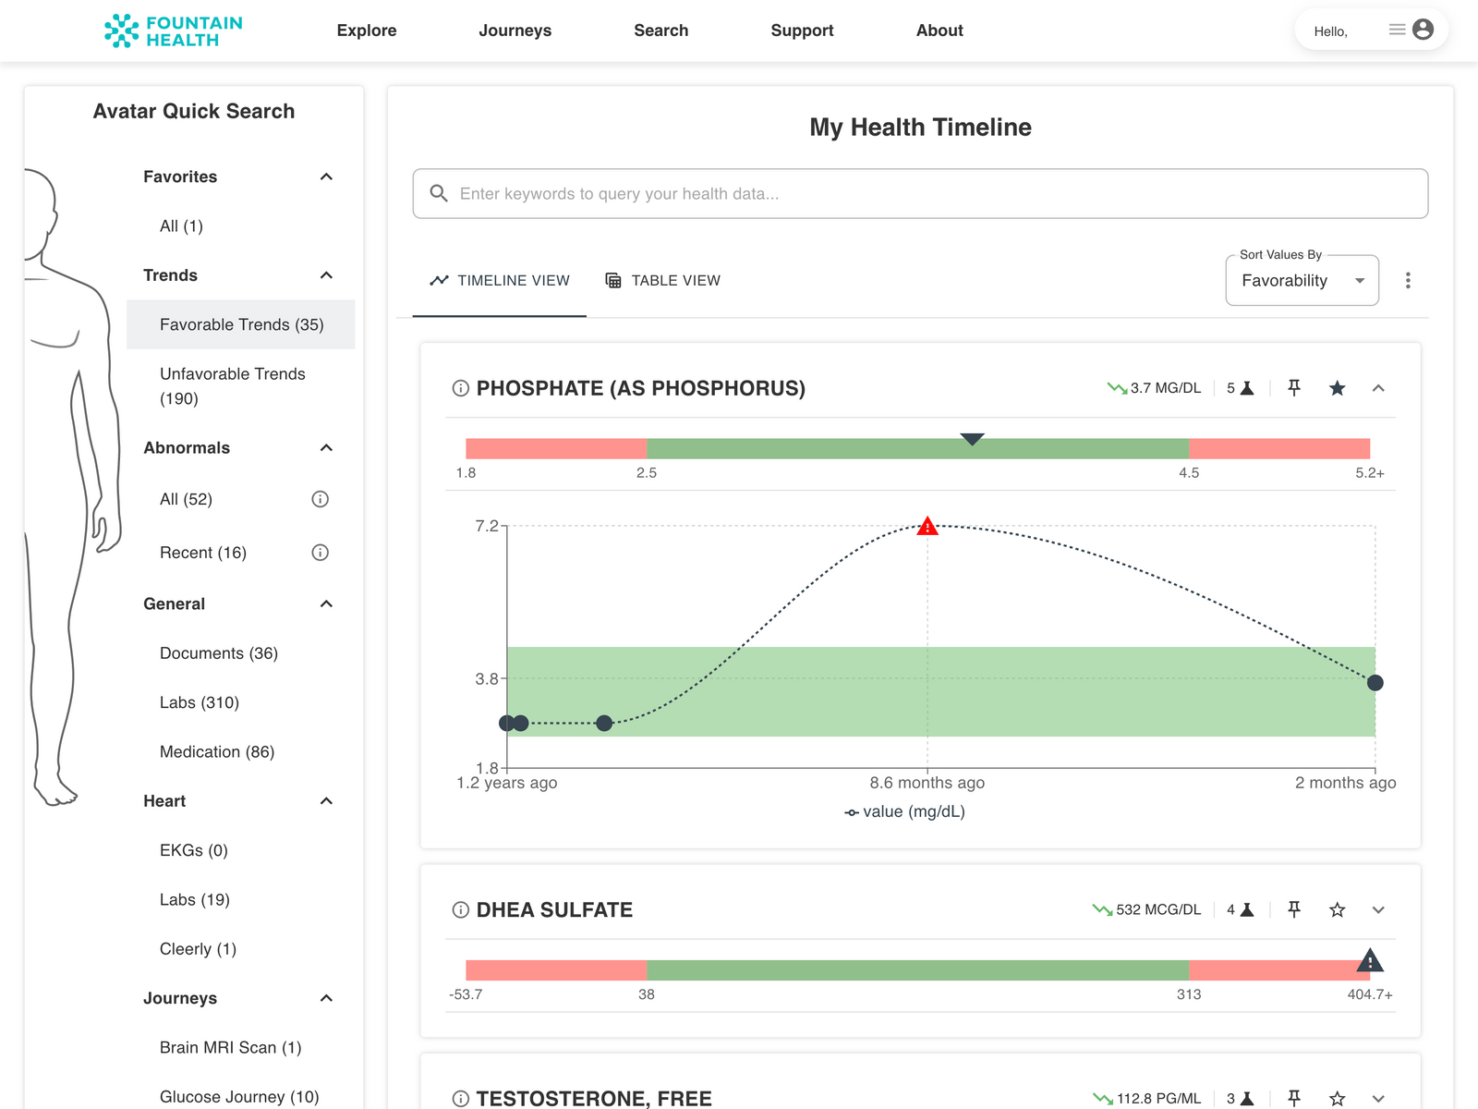Open Unfavorable Trends (190) list
The height and width of the screenshot is (1109, 1478).
(x=233, y=386)
